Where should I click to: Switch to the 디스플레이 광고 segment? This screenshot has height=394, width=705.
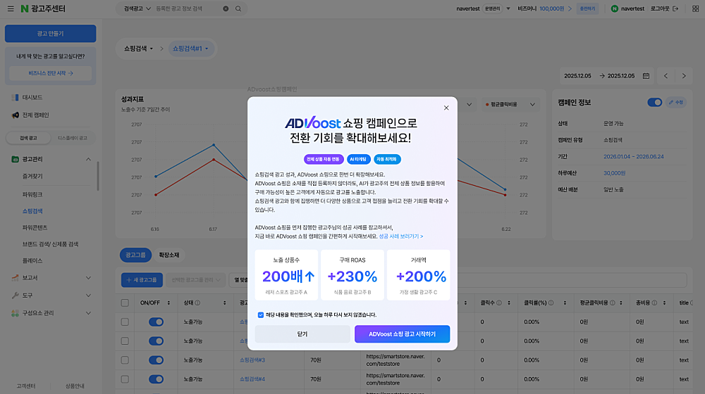click(73, 138)
